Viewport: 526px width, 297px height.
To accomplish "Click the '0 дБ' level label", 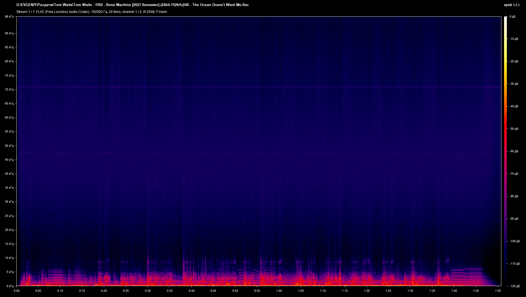I will coord(513,17).
